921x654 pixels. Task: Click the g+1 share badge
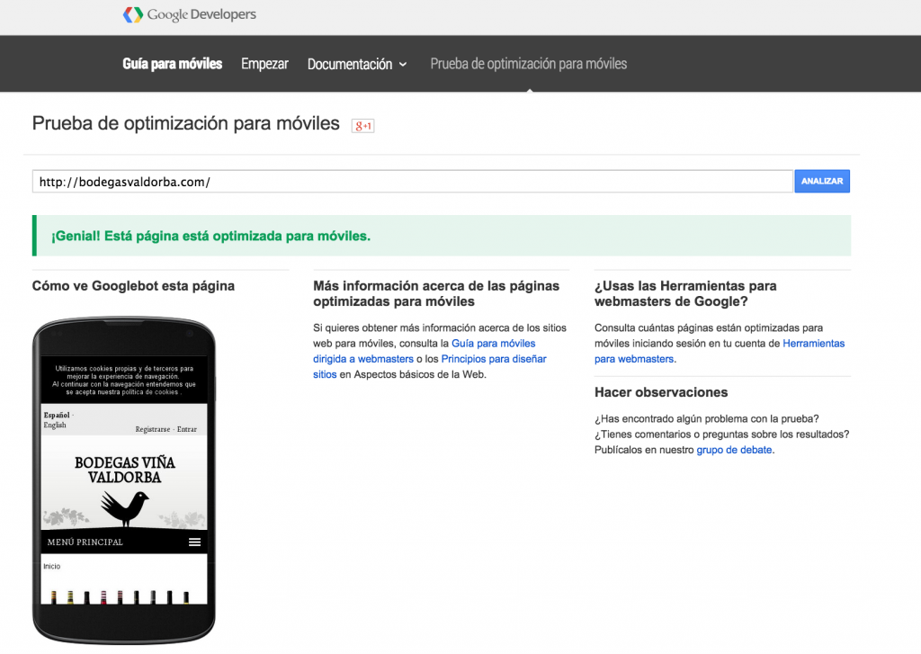tap(362, 126)
